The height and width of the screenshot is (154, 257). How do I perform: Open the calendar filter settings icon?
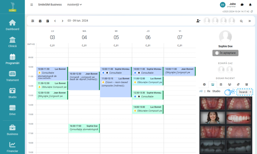pyautogui.click(x=33, y=21)
